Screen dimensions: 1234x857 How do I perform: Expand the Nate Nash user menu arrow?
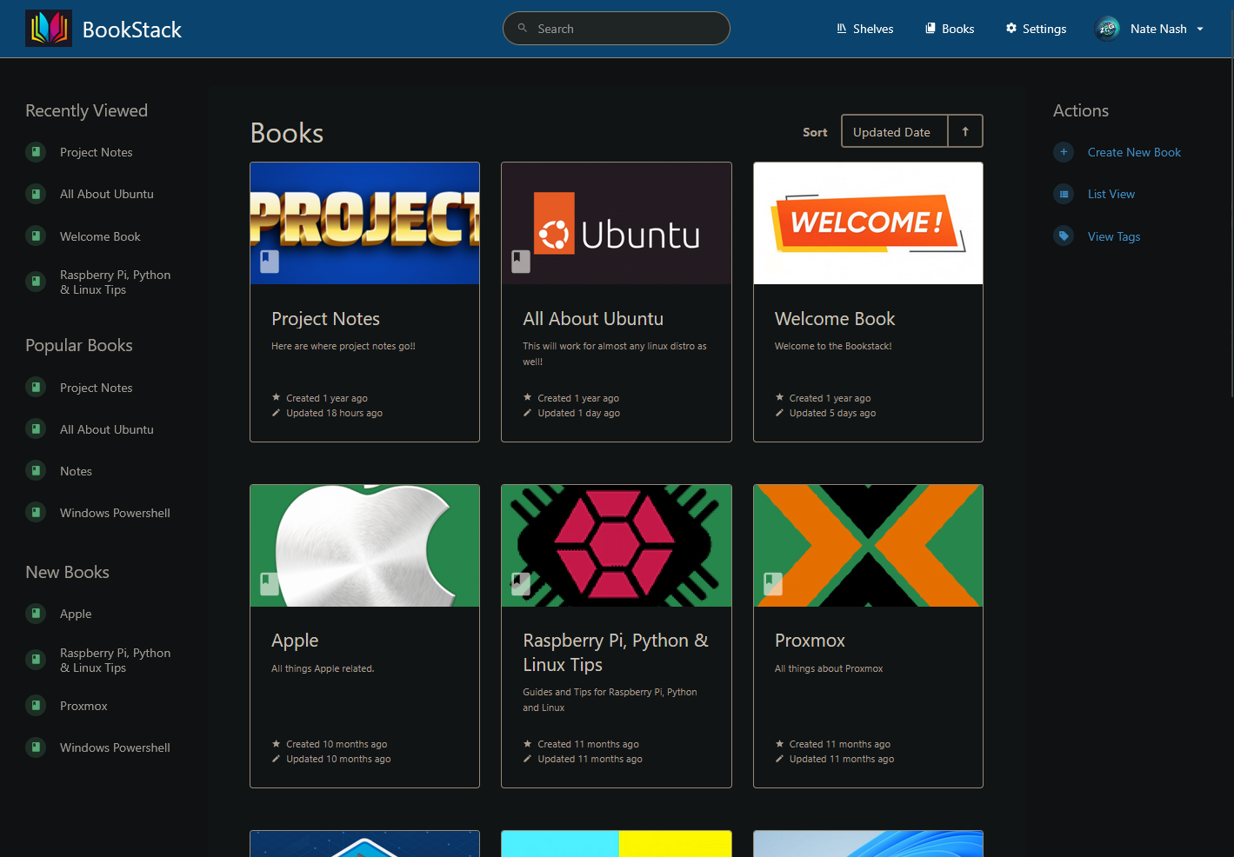[x=1200, y=29]
